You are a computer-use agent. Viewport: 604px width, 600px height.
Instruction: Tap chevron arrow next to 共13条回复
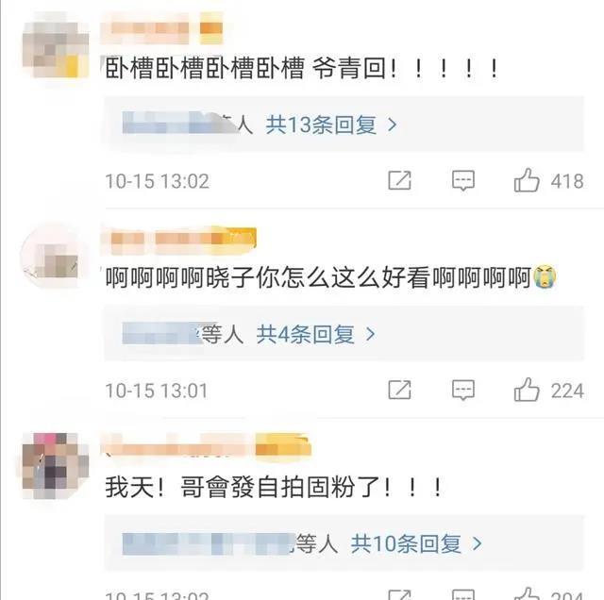(393, 125)
